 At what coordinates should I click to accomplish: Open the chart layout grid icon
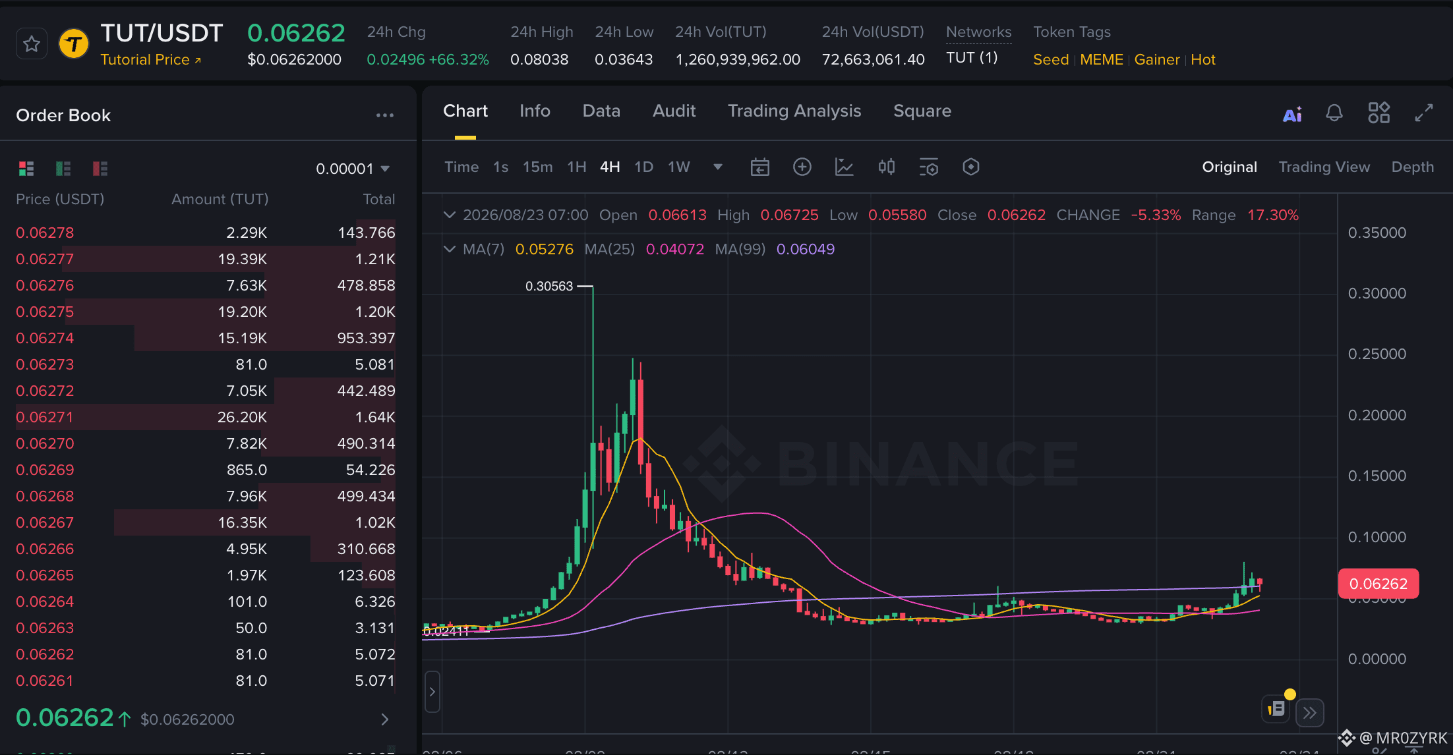point(1379,113)
